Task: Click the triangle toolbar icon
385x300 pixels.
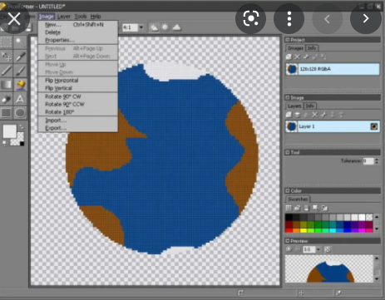Action: (x=177, y=27)
